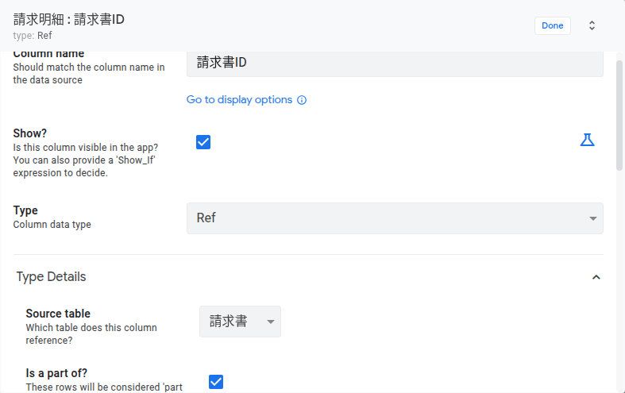Click the 'type: Ref' subtitle text
Image resolution: width=625 pixels, height=393 pixels.
tap(33, 36)
